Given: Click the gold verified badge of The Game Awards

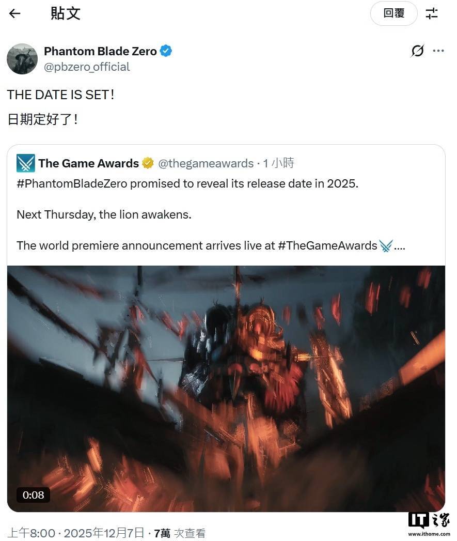Looking at the screenshot, I should (148, 163).
